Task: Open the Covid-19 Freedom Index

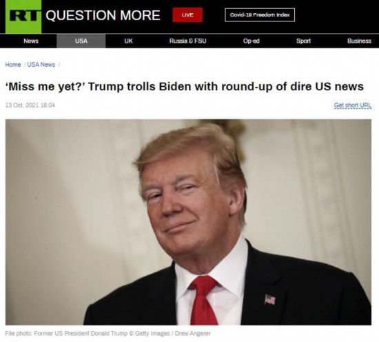Action: (260, 15)
